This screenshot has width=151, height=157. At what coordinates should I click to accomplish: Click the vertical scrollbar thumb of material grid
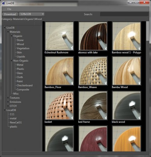147,31
